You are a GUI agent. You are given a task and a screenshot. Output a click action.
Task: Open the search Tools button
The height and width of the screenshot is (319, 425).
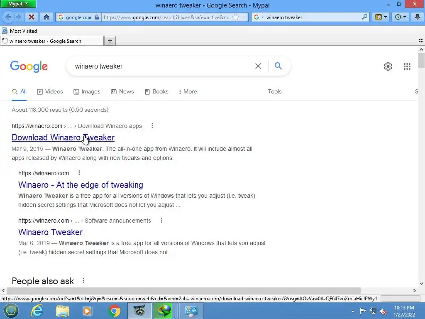point(275,92)
